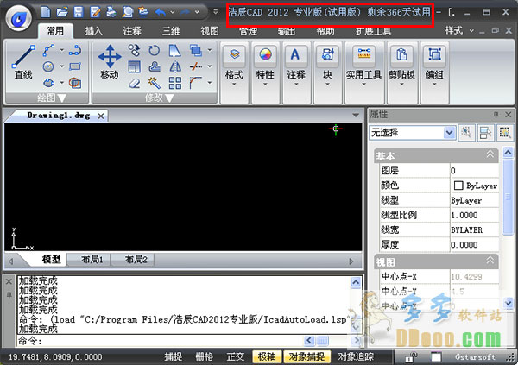Click the 图层 layer value field

474,171
